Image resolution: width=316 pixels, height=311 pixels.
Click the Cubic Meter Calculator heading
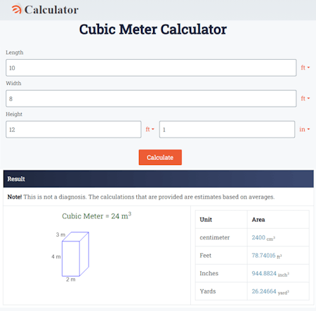153,29
